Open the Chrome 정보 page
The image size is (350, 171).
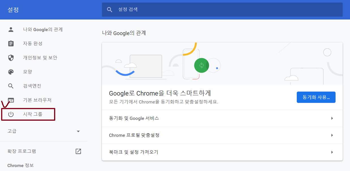[x=20, y=165]
